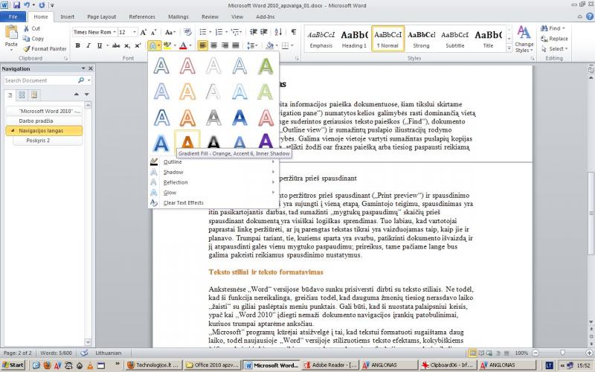Viewport: 595px width, 372px height.
Task: Click the search magnifier in Navigation pane
Action: click(x=81, y=80)
